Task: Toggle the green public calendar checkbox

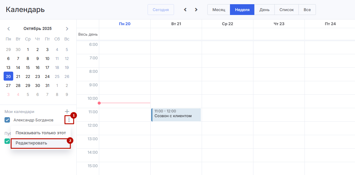Action: coord(8,141)
